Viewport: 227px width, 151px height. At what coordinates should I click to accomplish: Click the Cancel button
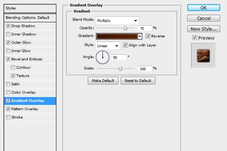204,18
